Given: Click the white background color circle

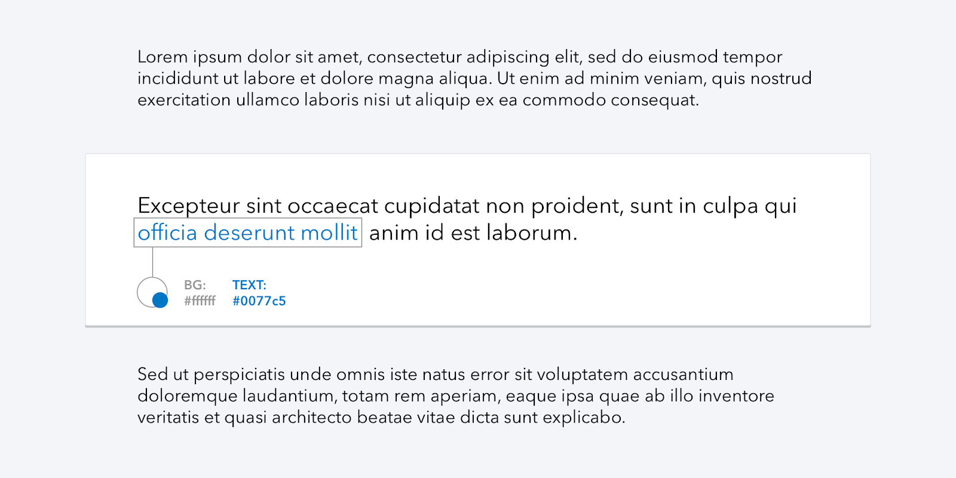Looking at the screenshot, I should (x=151, y=291).
